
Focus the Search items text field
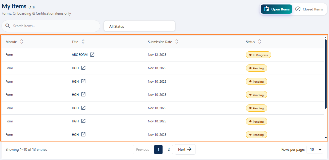click(x=54, y=26)
